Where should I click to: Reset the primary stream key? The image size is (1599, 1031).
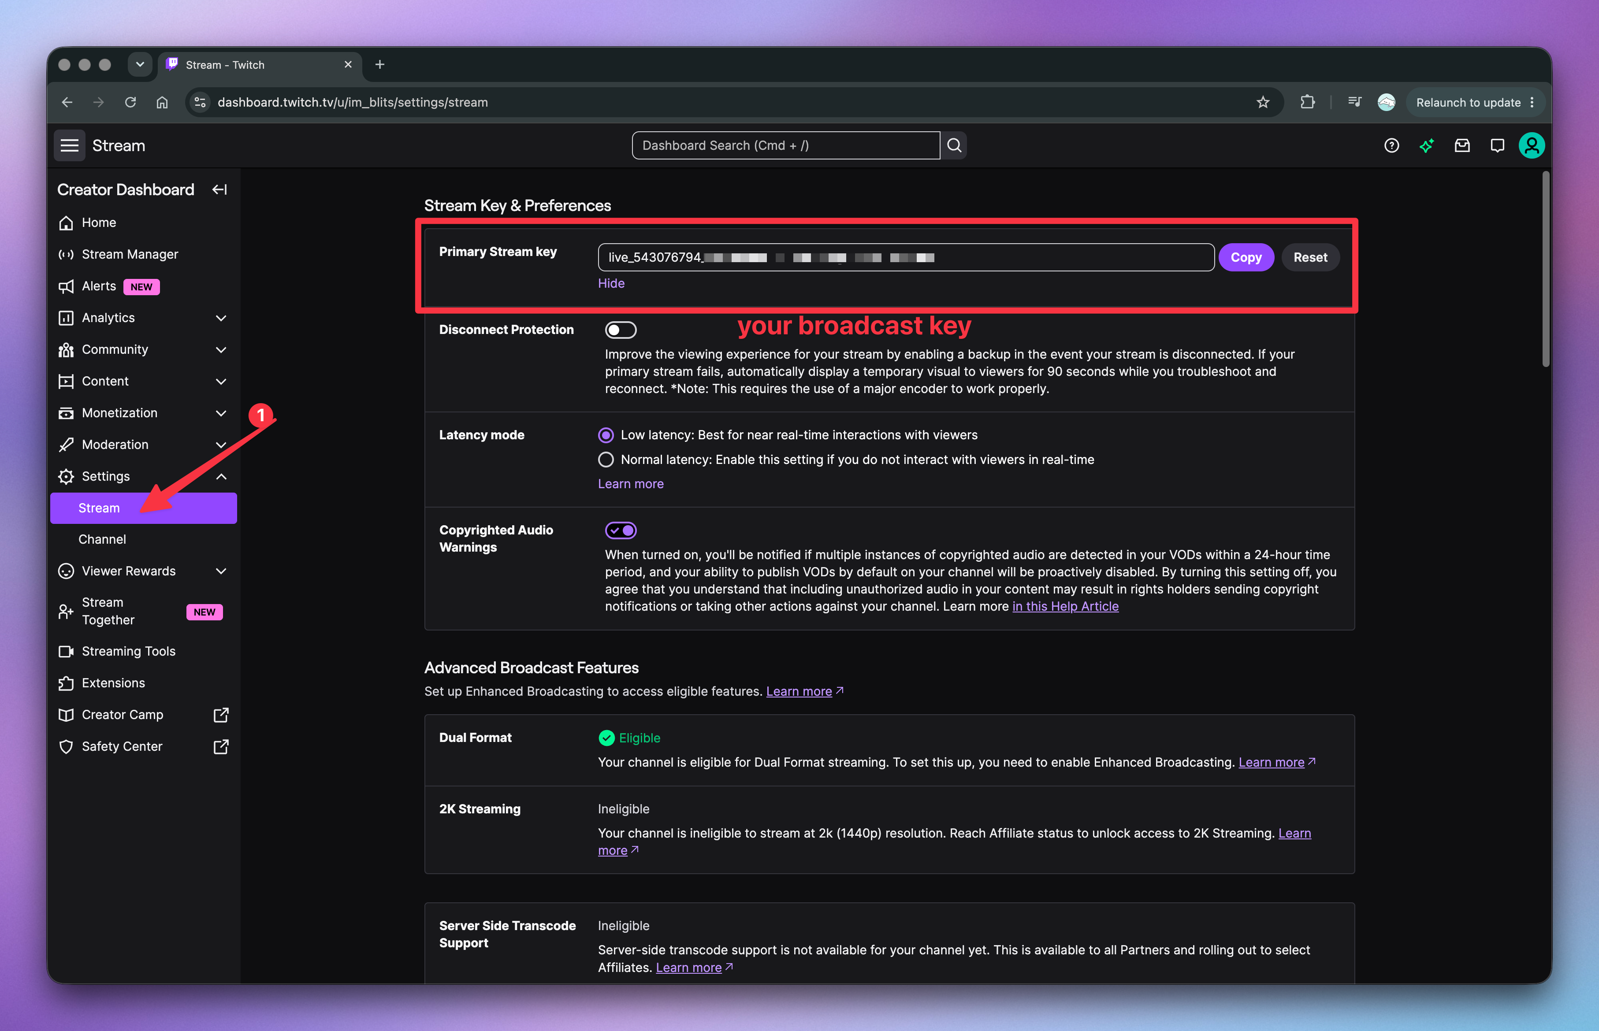pos(1310,257)
